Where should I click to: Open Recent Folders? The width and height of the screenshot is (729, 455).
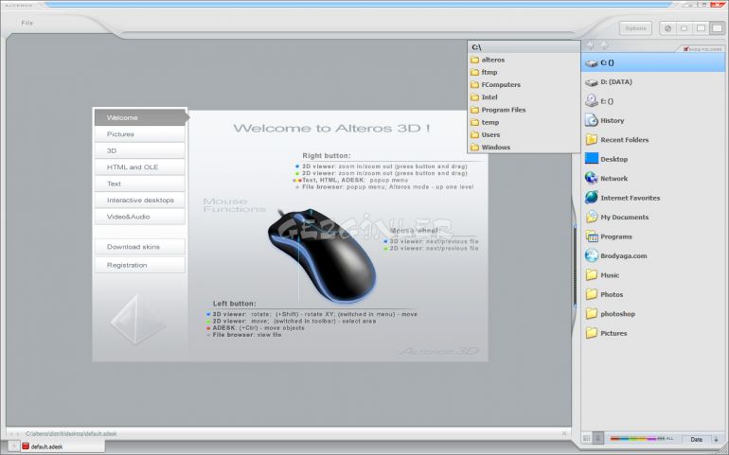[x=652, y=140]
